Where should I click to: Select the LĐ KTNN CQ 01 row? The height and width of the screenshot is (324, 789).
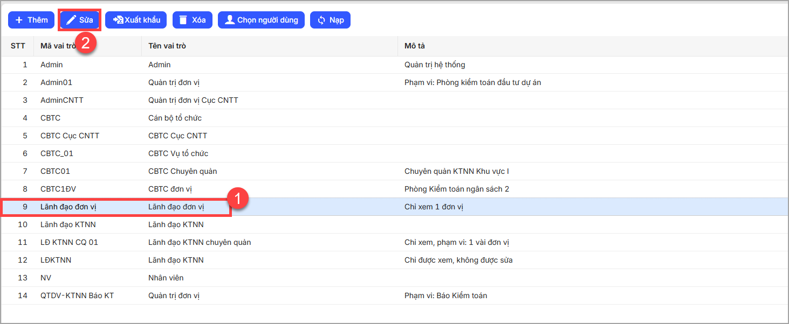69,242
